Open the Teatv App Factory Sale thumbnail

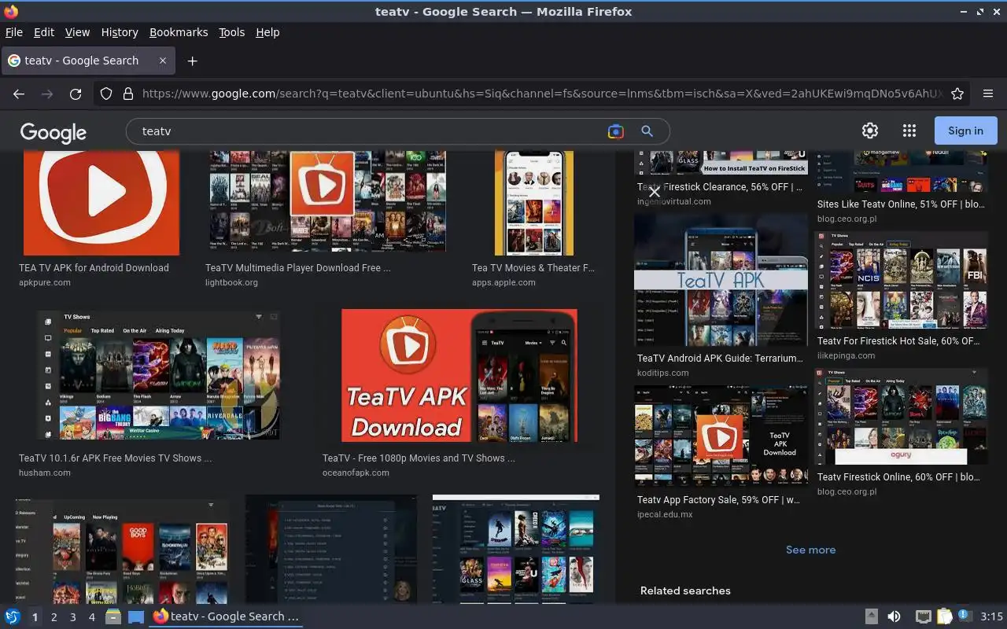pos(721,436)
